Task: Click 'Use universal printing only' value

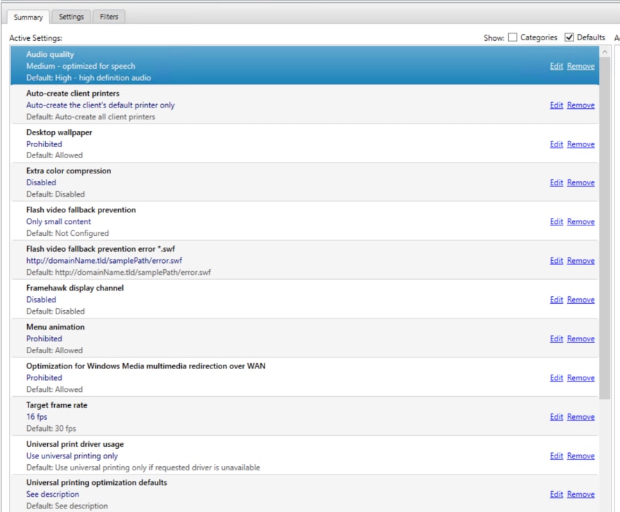Action: pyautogui.click(x=72, y=456)
